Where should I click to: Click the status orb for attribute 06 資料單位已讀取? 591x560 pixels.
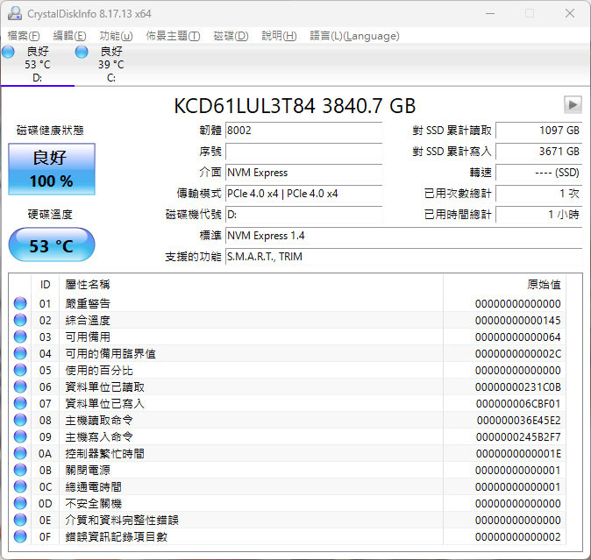20,386
